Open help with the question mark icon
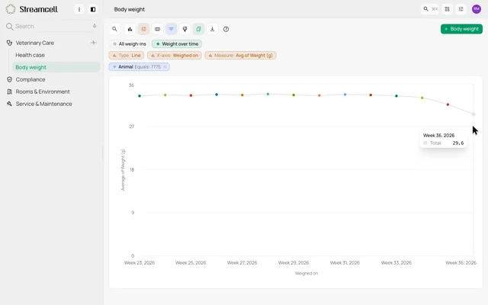 coord(226,29)
